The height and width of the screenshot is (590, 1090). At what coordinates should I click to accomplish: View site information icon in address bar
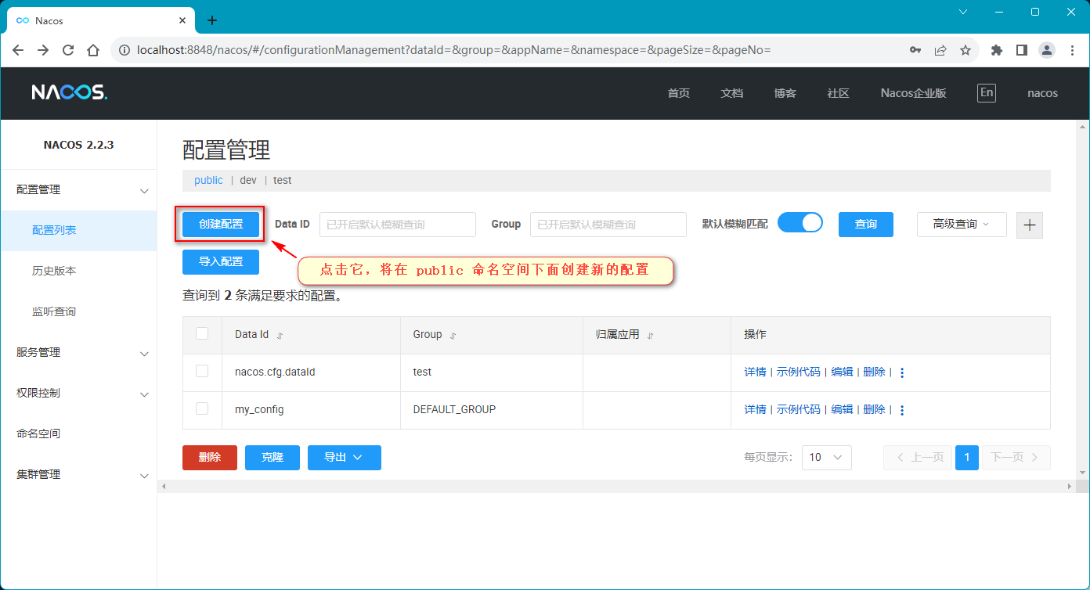point(125,50)
